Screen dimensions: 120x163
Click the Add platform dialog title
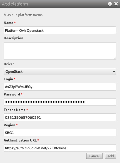(x=15, y=4)
